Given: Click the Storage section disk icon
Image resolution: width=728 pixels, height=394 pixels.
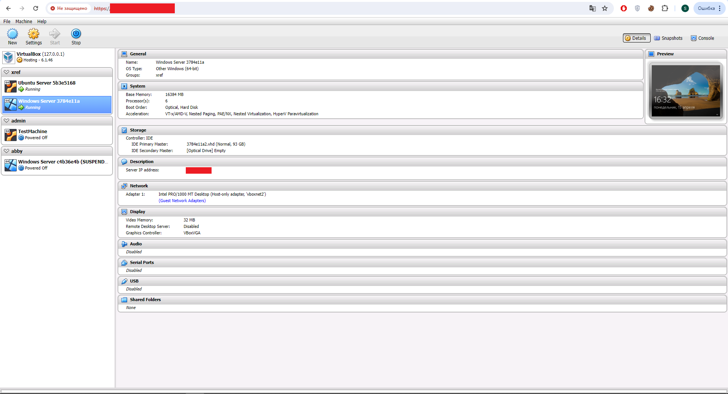Looking at the screenshot, I should [124, 130].
